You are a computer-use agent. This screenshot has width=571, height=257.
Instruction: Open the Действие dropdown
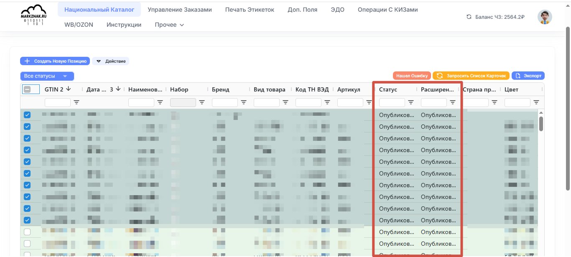111,61
